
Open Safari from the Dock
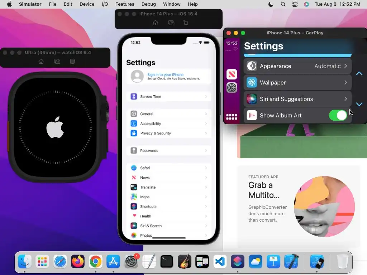pyautogui.click(x=60, y=261)
